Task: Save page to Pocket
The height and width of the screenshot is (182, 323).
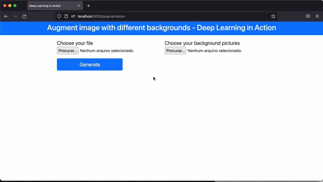Action: click(x=308, y=16)
